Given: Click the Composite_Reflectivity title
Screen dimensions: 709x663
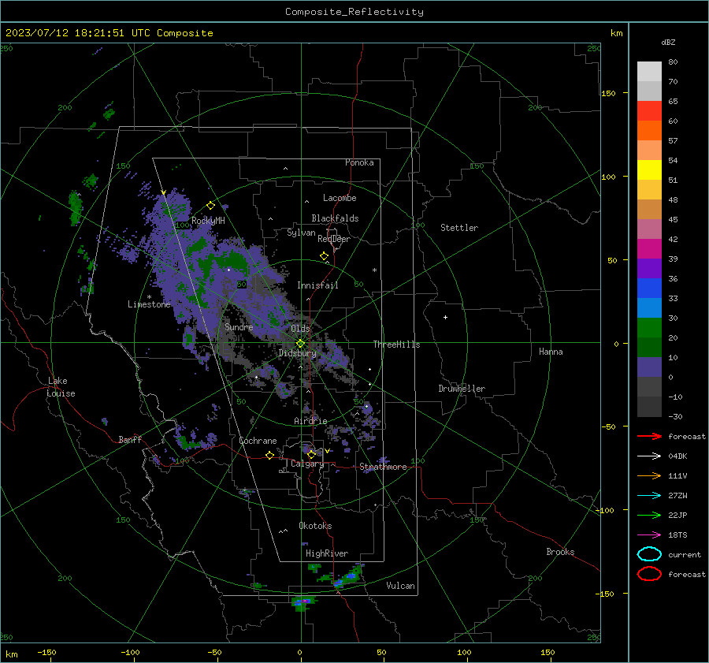Looking at the screenshot, I should pos(354,12).
